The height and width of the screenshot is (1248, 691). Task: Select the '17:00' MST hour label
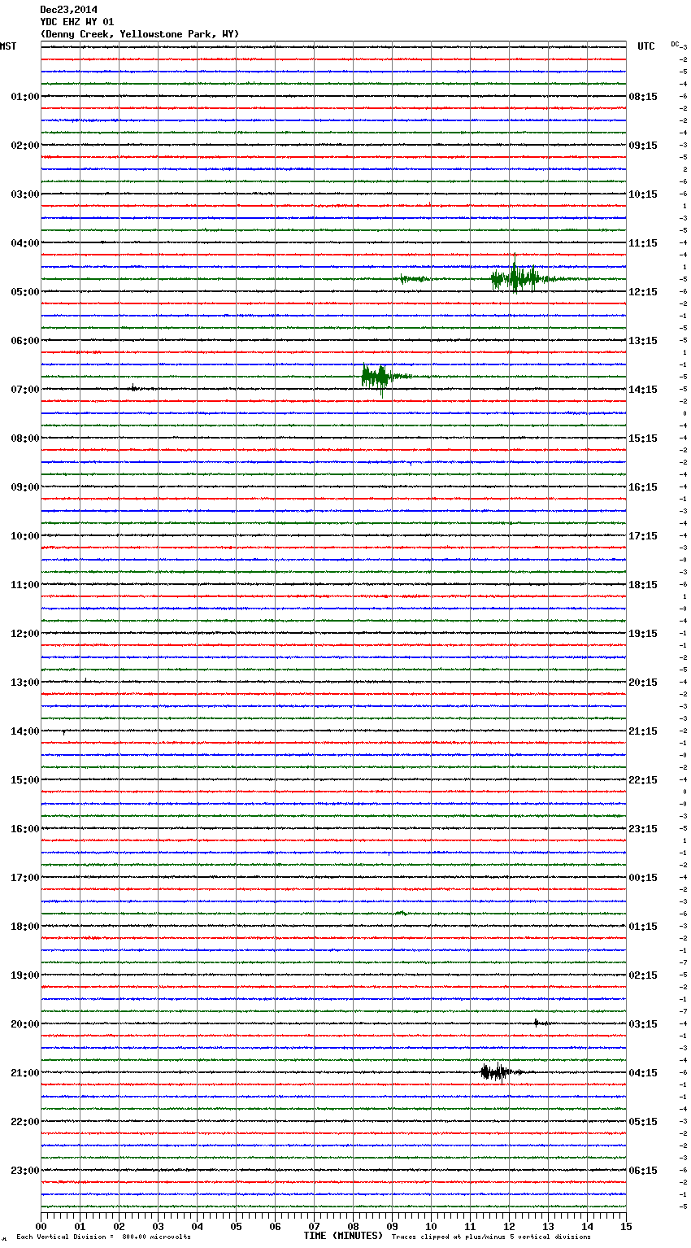25,878
